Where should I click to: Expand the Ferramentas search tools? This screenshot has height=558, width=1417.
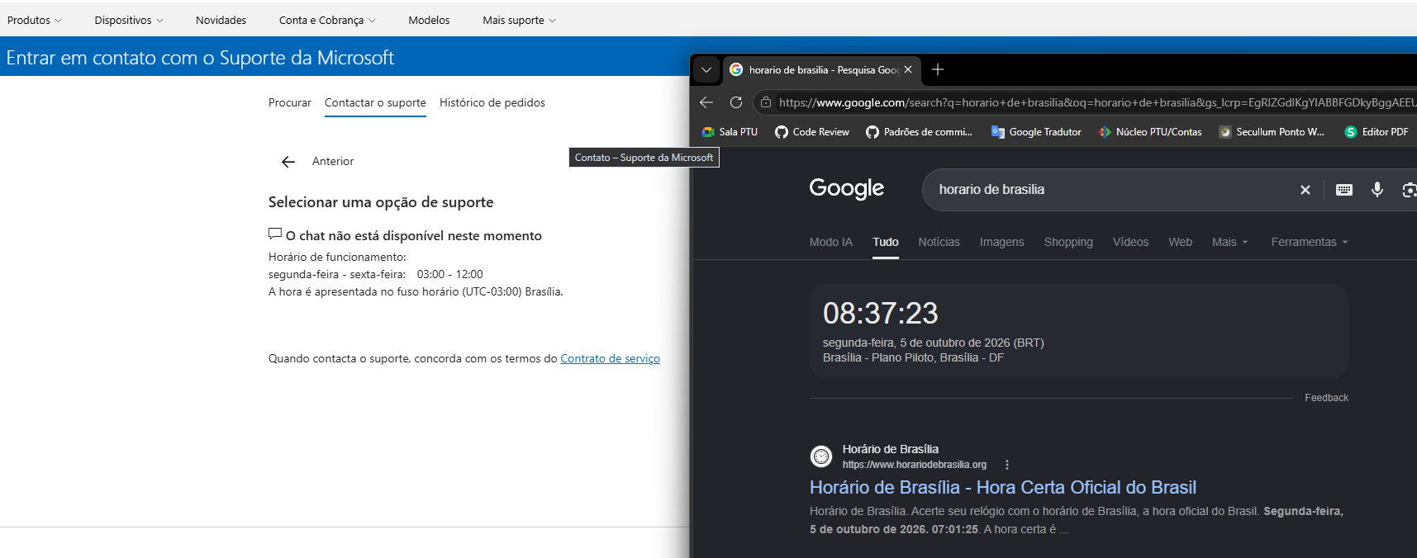tap(1310, 242)
